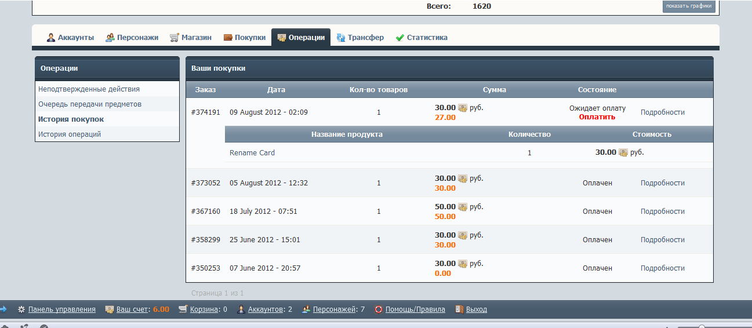Open the Корзина link in bottom bar
Screen dimensions: 752x328
(204, 309)
